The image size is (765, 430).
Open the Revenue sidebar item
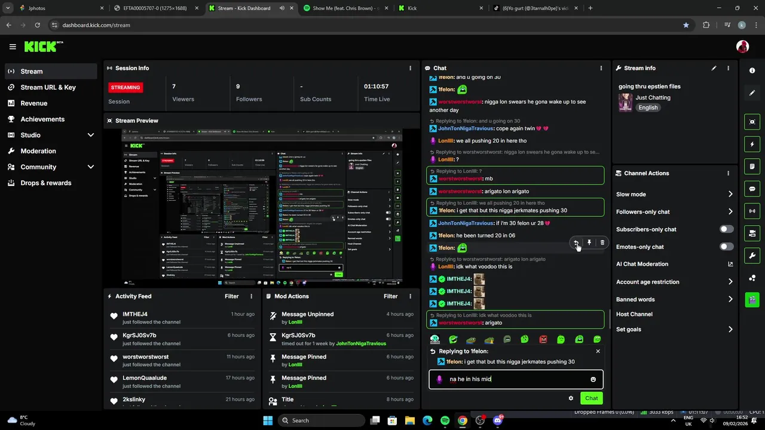(x=51, y=103)
